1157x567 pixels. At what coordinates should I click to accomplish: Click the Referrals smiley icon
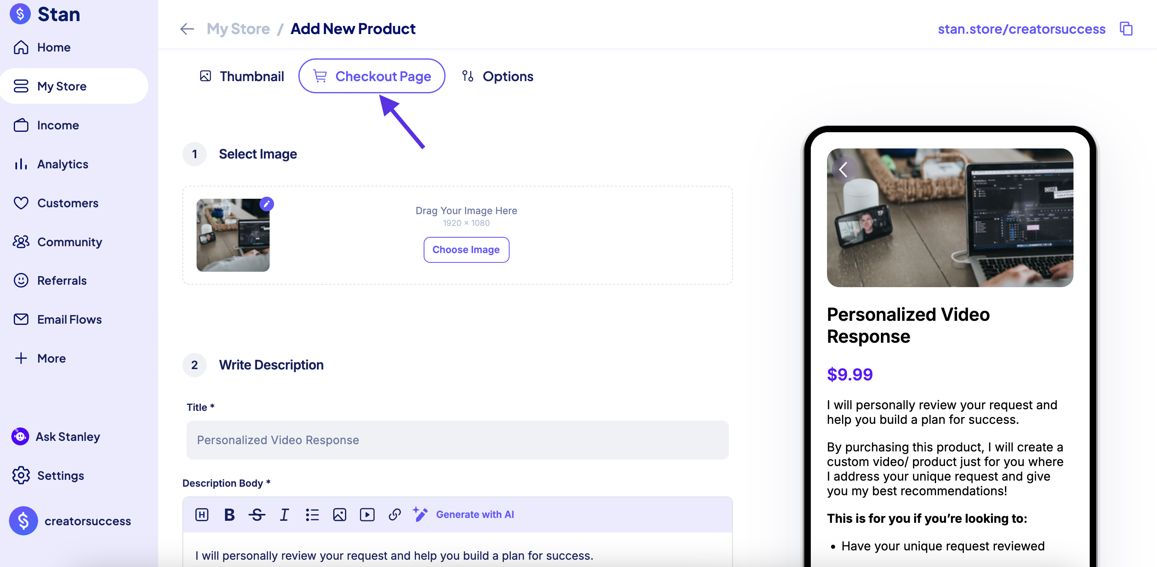click(x=21, y=280)
